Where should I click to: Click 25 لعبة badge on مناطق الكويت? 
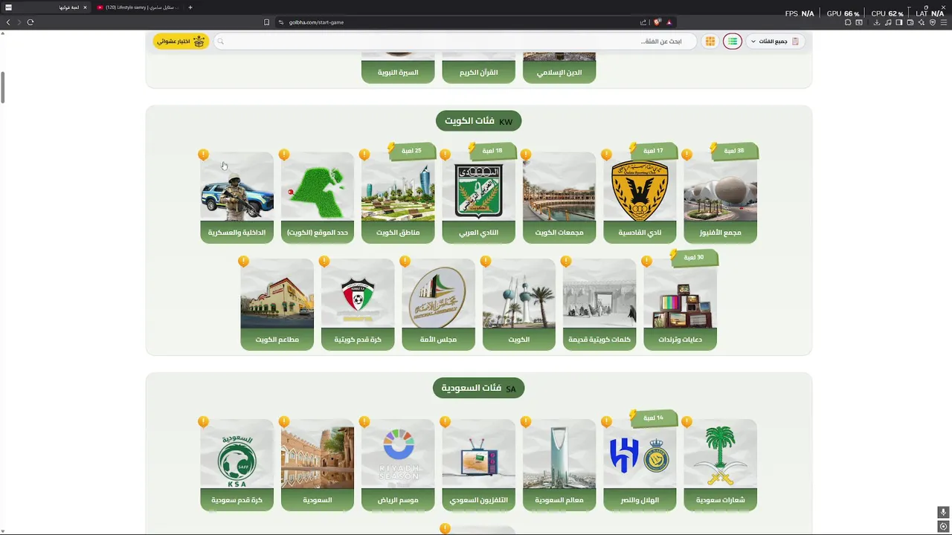[412, 151]
